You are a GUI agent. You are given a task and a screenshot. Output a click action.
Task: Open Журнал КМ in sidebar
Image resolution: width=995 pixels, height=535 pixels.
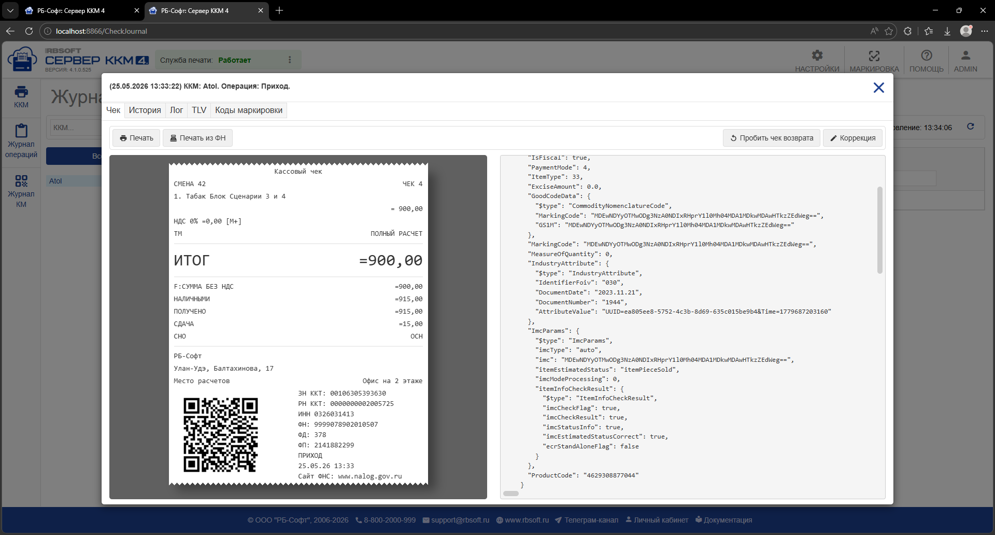pos(21,191)
